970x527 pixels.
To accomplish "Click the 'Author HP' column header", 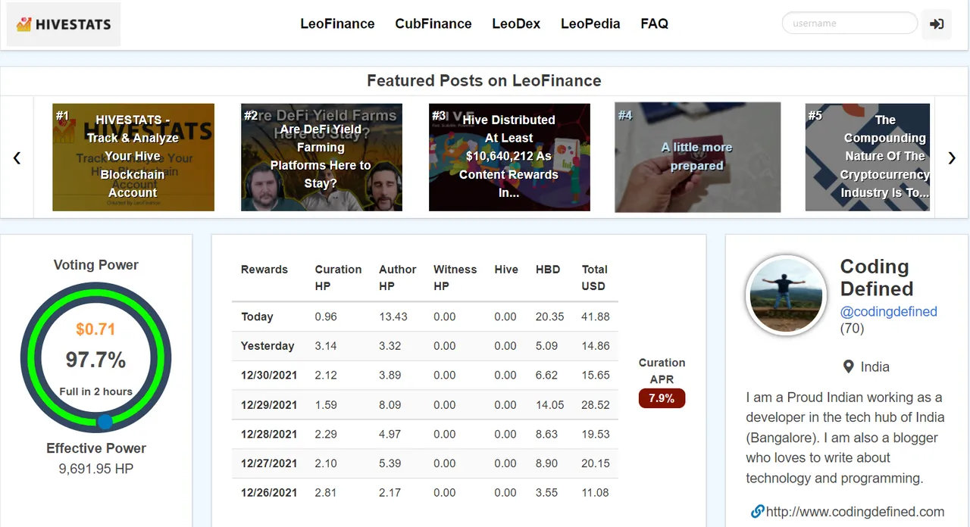I will pyautogui.click(x=397, y=277).
